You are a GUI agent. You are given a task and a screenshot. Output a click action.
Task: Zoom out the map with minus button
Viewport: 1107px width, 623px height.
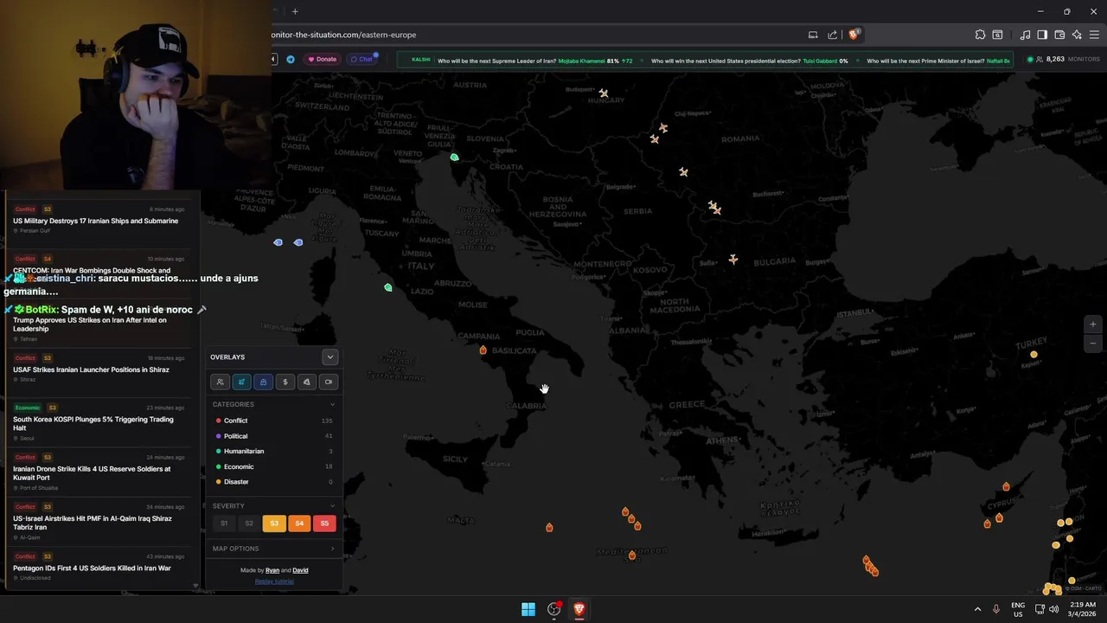[1093, 344]
